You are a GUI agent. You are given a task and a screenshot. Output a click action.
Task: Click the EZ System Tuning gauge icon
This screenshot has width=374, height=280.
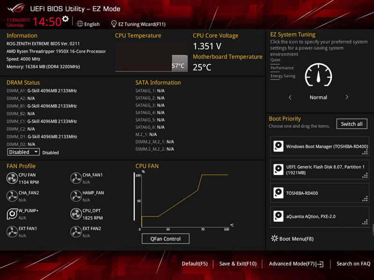[x=318, y=75]
